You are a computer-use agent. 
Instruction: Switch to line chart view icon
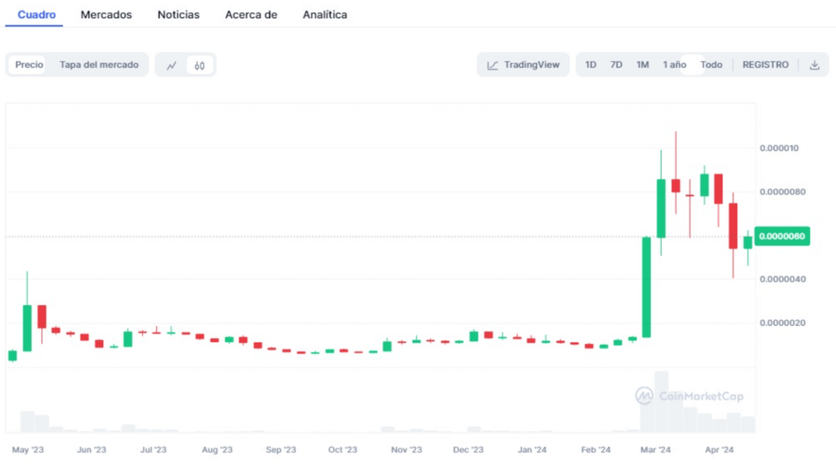click(x=171, y=65)
